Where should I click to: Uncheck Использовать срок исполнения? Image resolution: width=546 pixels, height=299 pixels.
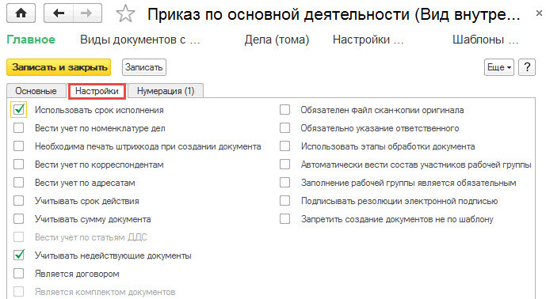19,110
